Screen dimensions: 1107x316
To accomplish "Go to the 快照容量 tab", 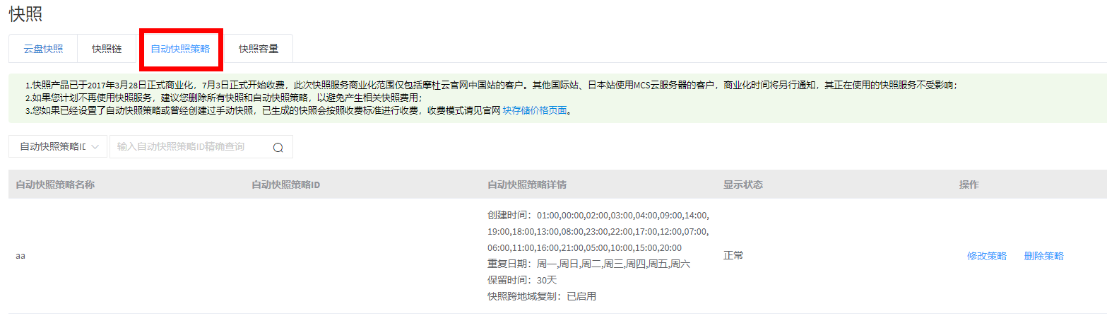I will click(x=258, y=49).
